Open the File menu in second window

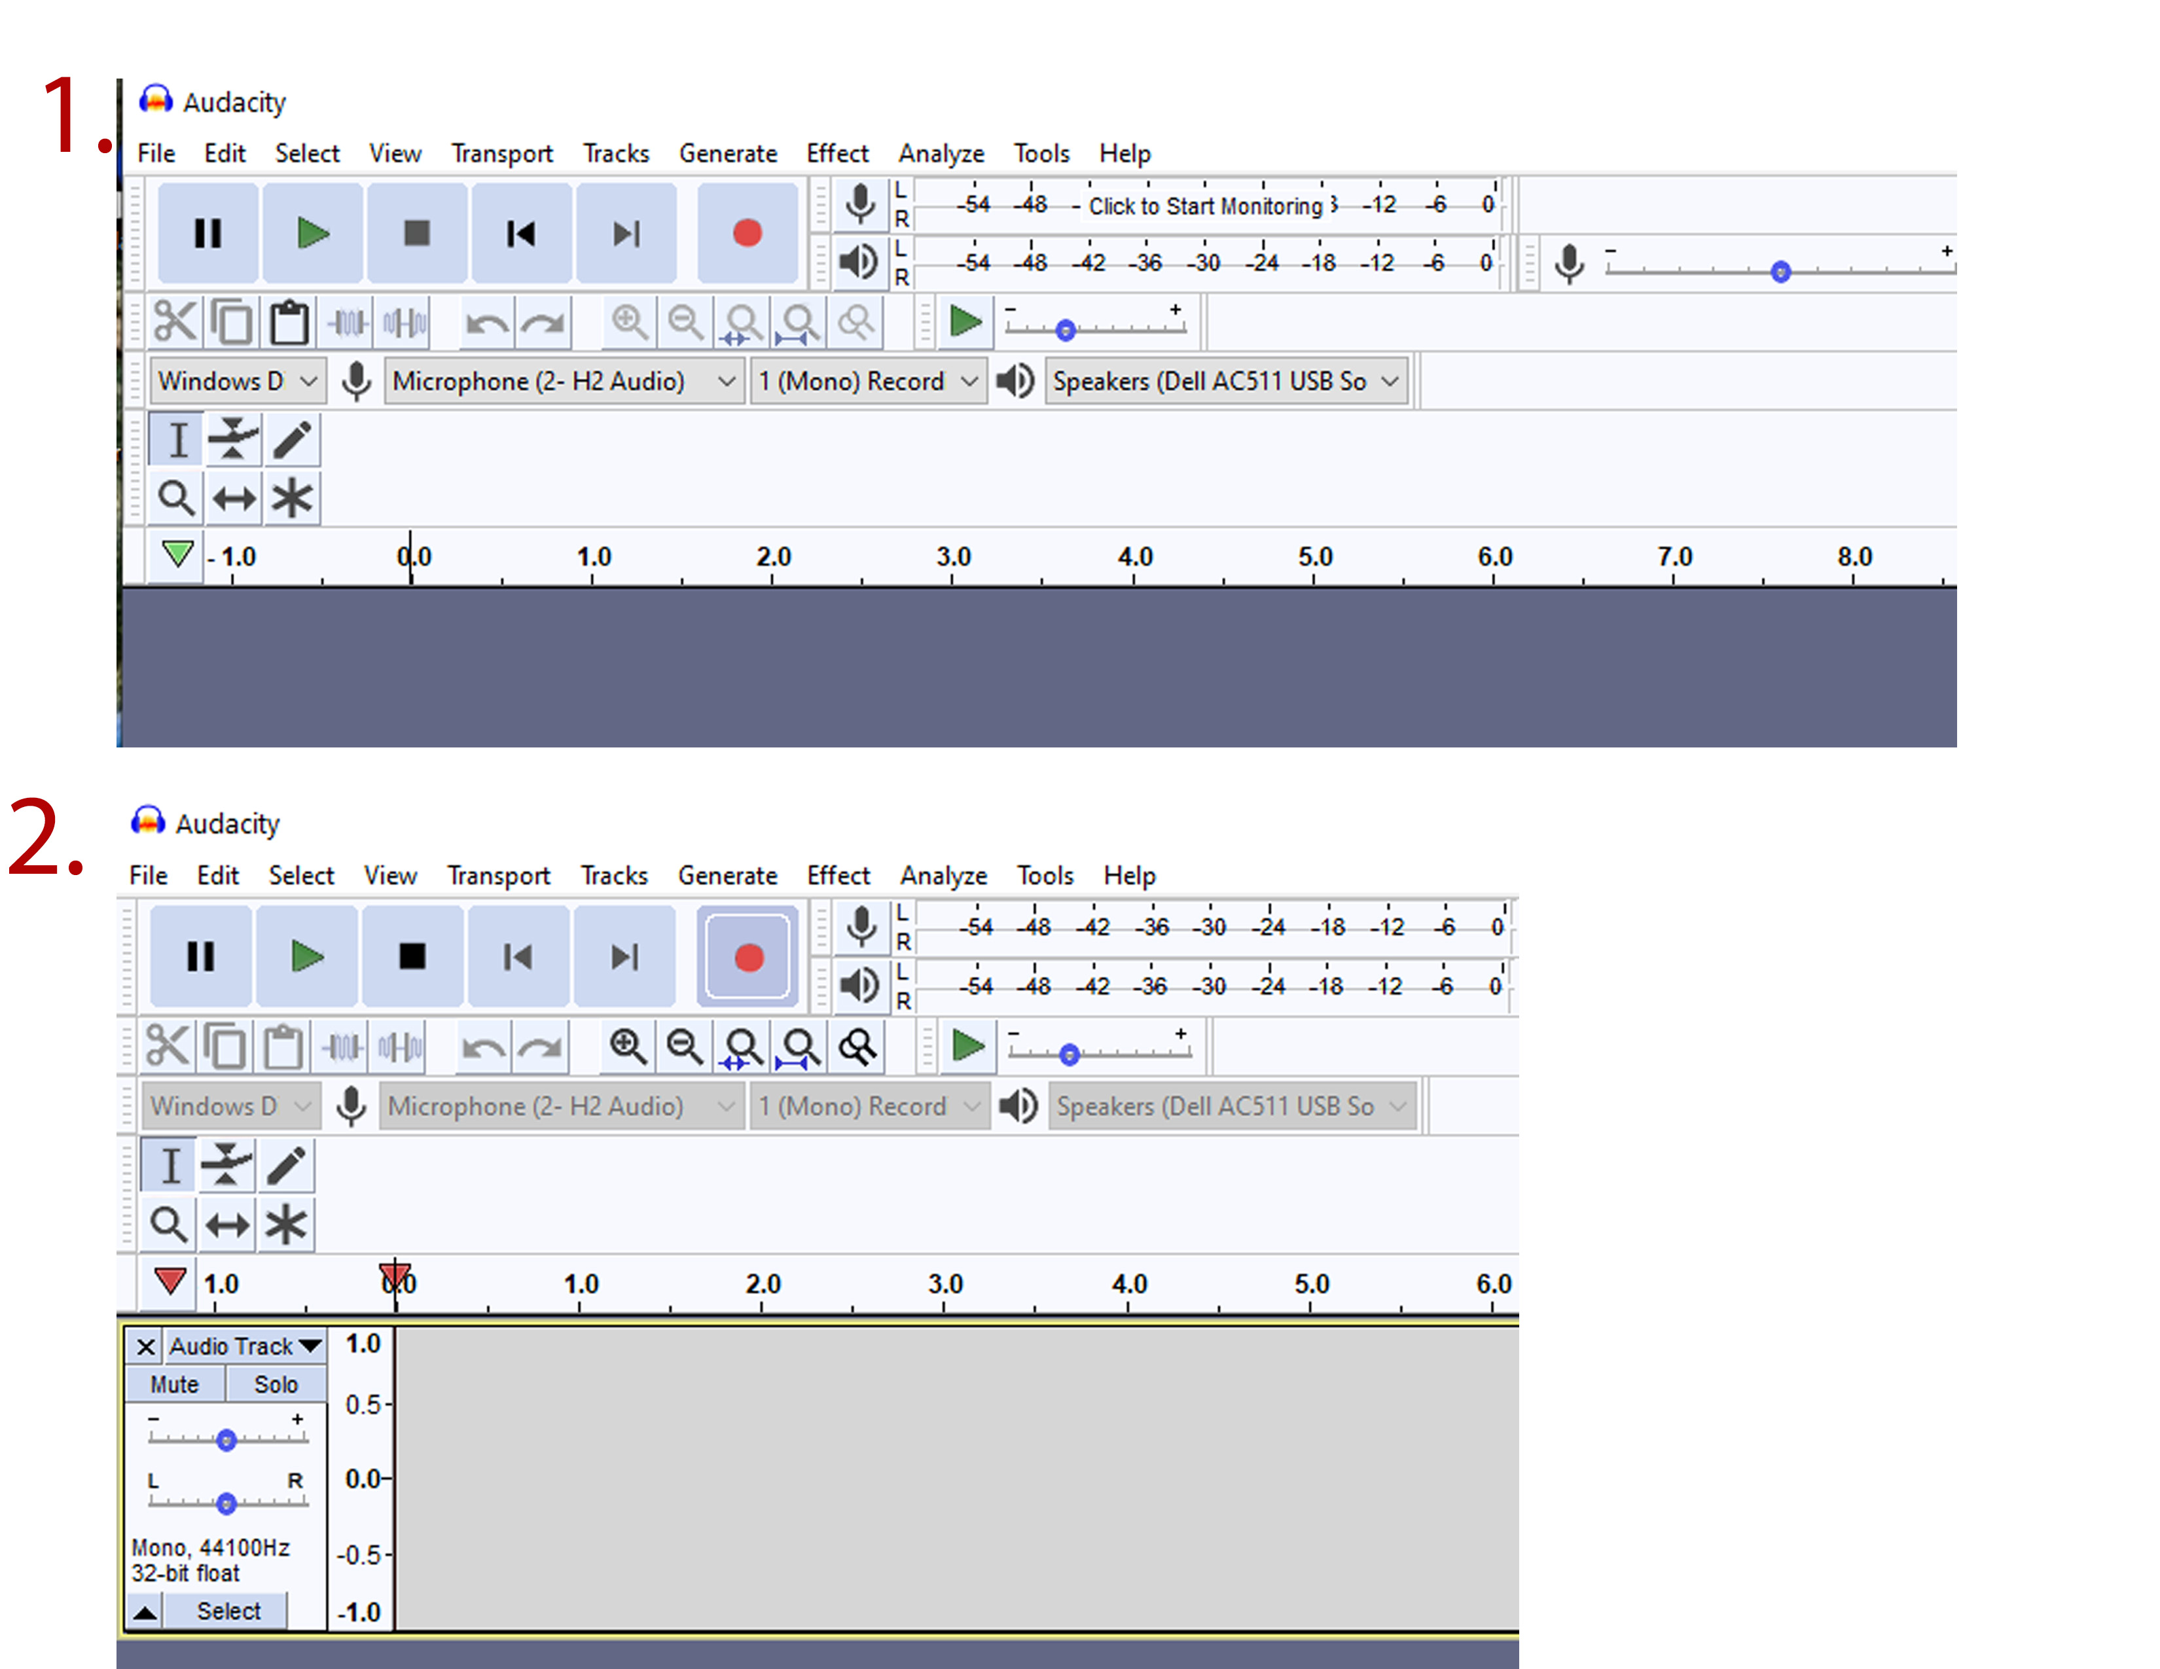(x=149, y=875)
